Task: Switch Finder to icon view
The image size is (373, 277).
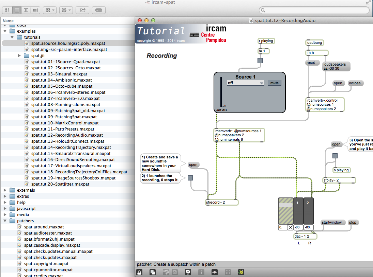Action: coord(7,10)
